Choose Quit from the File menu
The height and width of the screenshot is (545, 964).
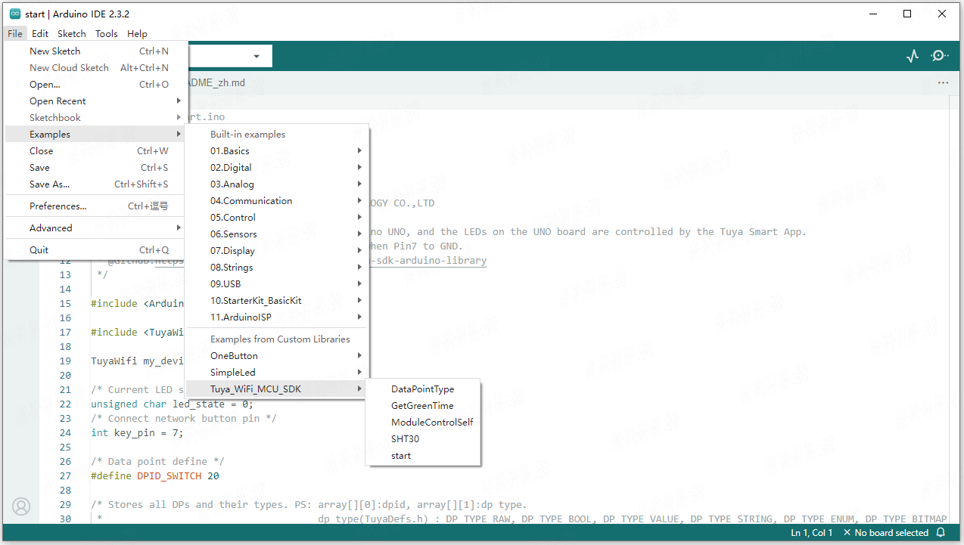point(96,250)
